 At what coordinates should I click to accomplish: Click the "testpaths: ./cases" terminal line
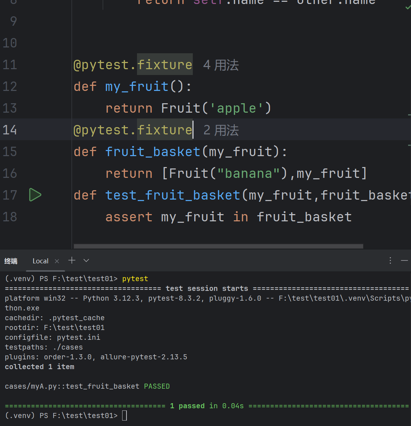click(x=44, y=347)
